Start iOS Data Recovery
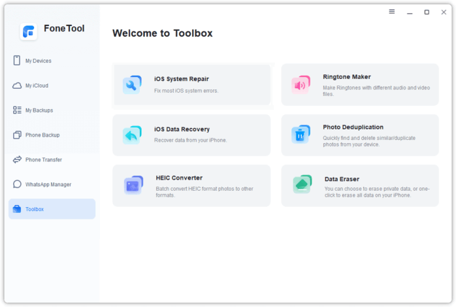 pos(191,135)
